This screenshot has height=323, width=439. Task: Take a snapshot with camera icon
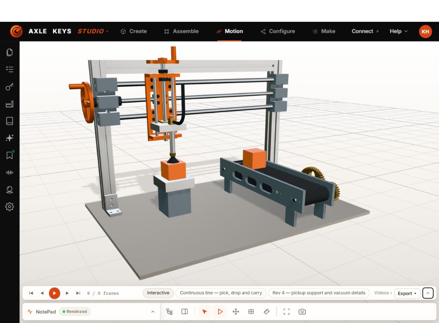click(x=302, y=312)
